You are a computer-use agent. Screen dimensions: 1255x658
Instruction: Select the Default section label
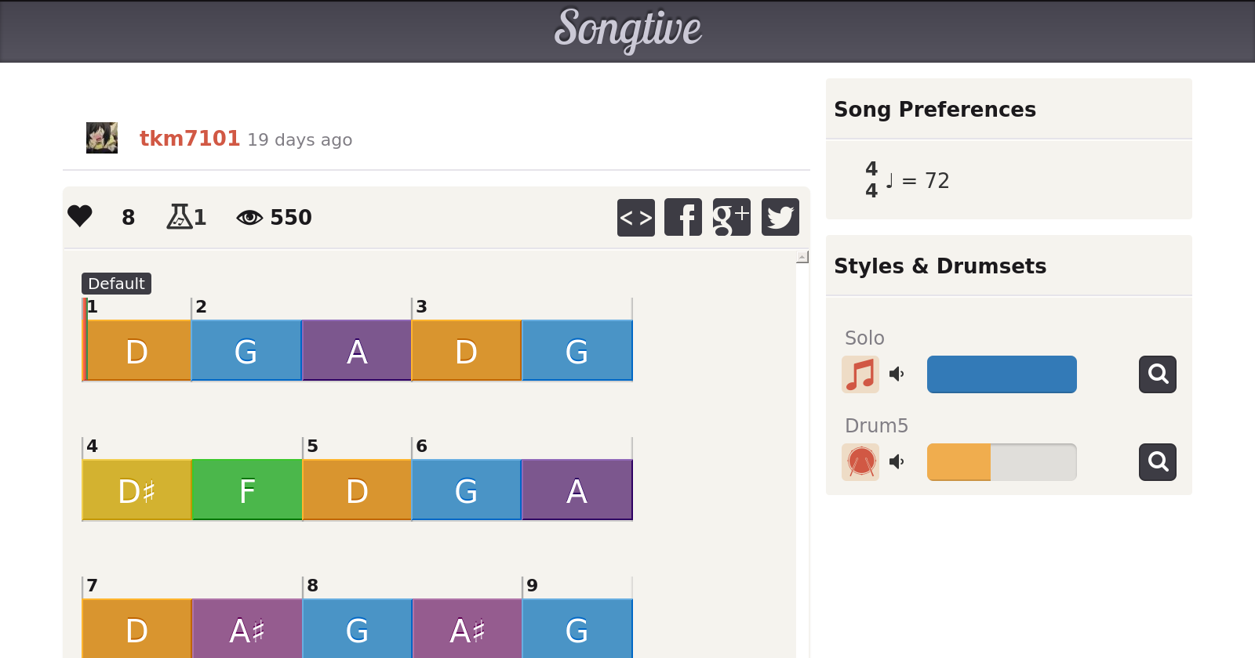coord(116,284)
